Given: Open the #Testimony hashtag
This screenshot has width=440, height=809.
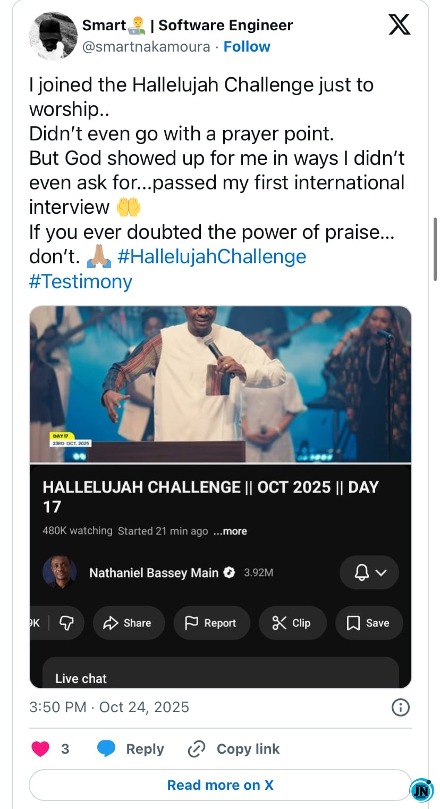Looking at the screenshot, I should [80, 281].
